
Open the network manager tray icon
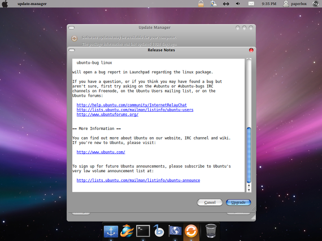[214, 3]
